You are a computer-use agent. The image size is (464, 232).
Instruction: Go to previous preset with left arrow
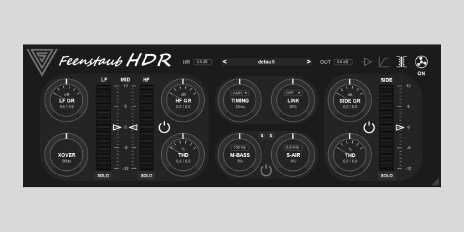point(225,62)
